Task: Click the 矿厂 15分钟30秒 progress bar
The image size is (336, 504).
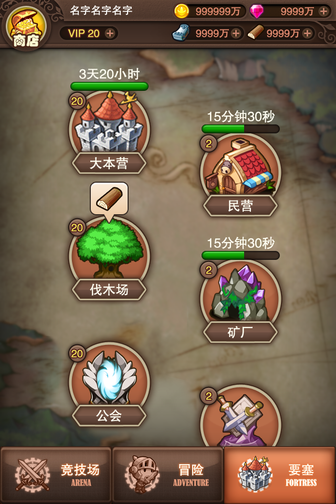Action: [240, 256]
